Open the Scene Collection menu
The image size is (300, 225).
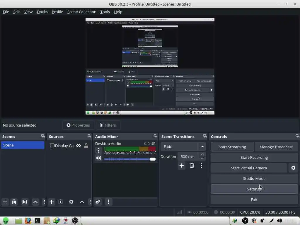point(82,12)
